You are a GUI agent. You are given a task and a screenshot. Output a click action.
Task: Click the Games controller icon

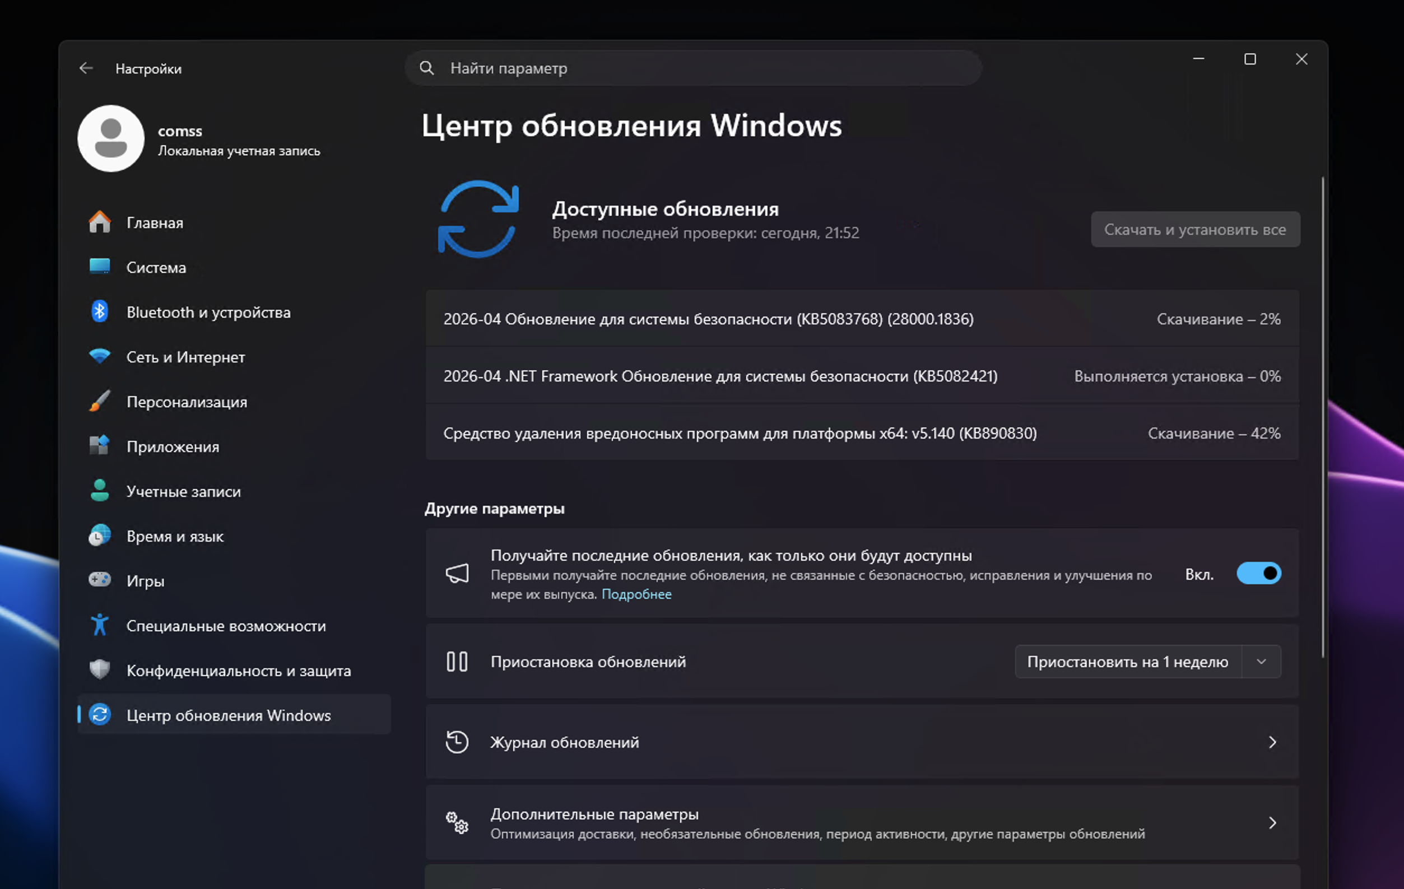100,580
